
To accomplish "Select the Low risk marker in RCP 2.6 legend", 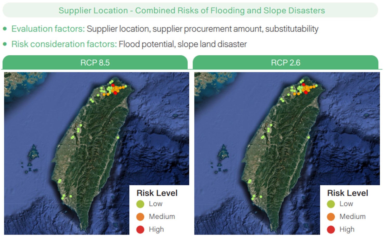I will (331, 204).
